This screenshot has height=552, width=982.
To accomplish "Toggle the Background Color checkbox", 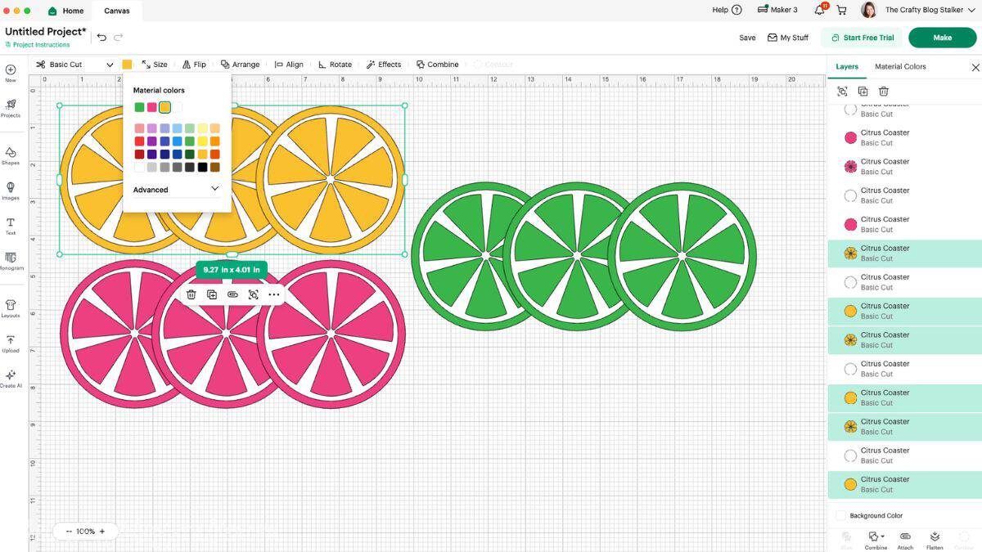I will pyautogui.click(x=840, y=515).
